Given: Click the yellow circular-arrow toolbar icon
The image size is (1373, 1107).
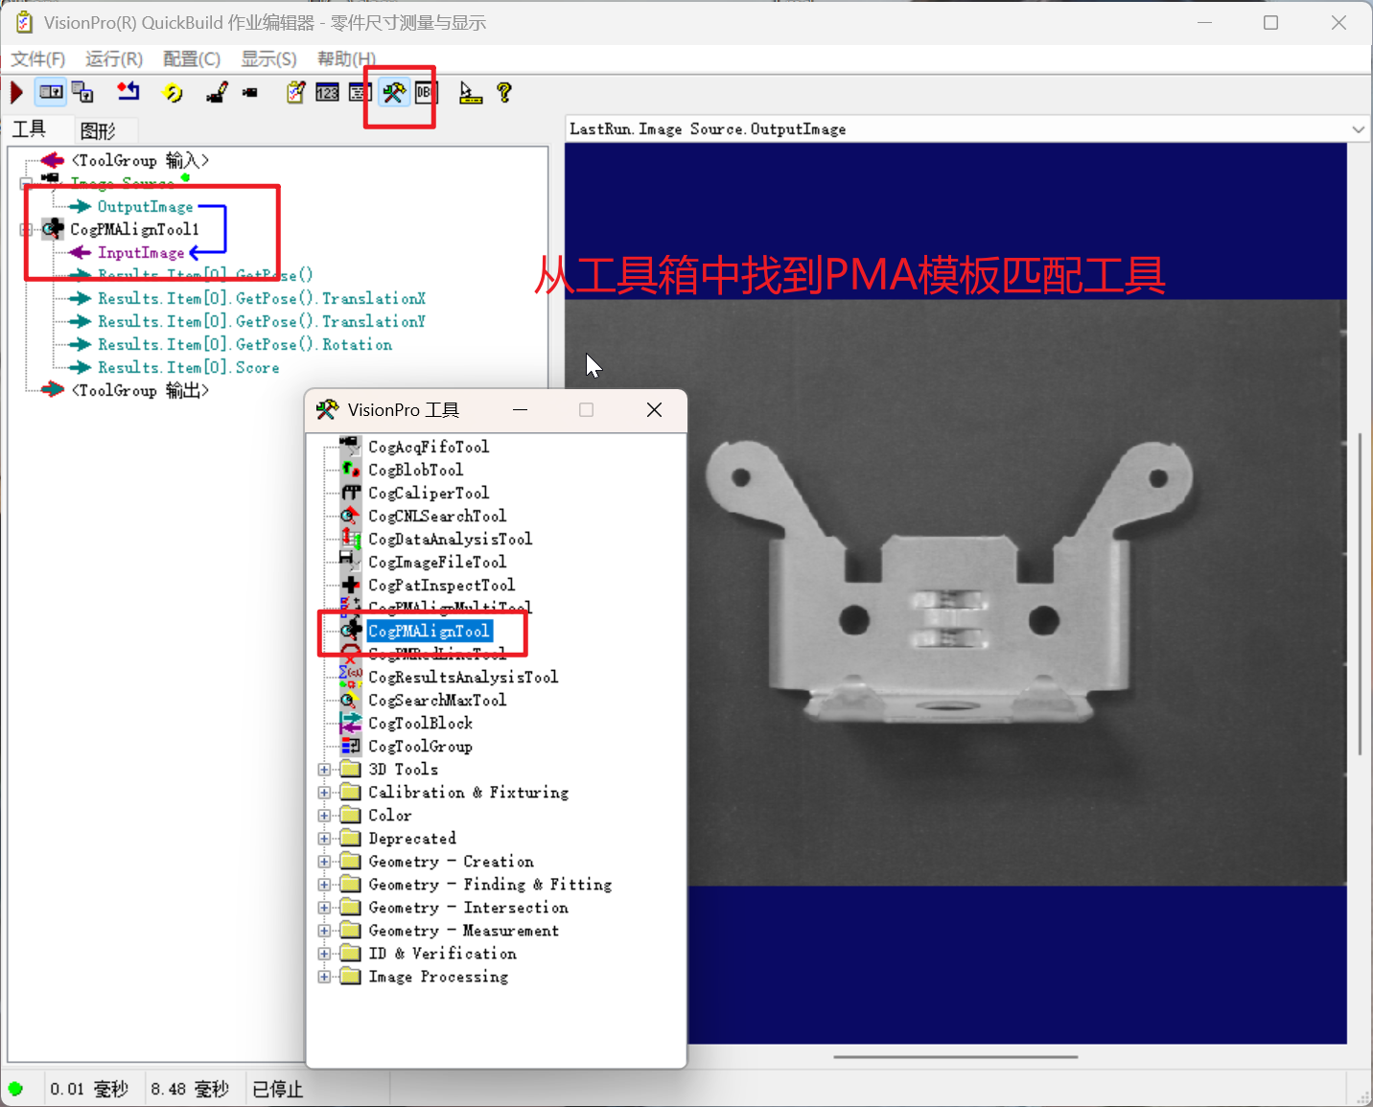Looking at the screenshot, I should point(173,92).
